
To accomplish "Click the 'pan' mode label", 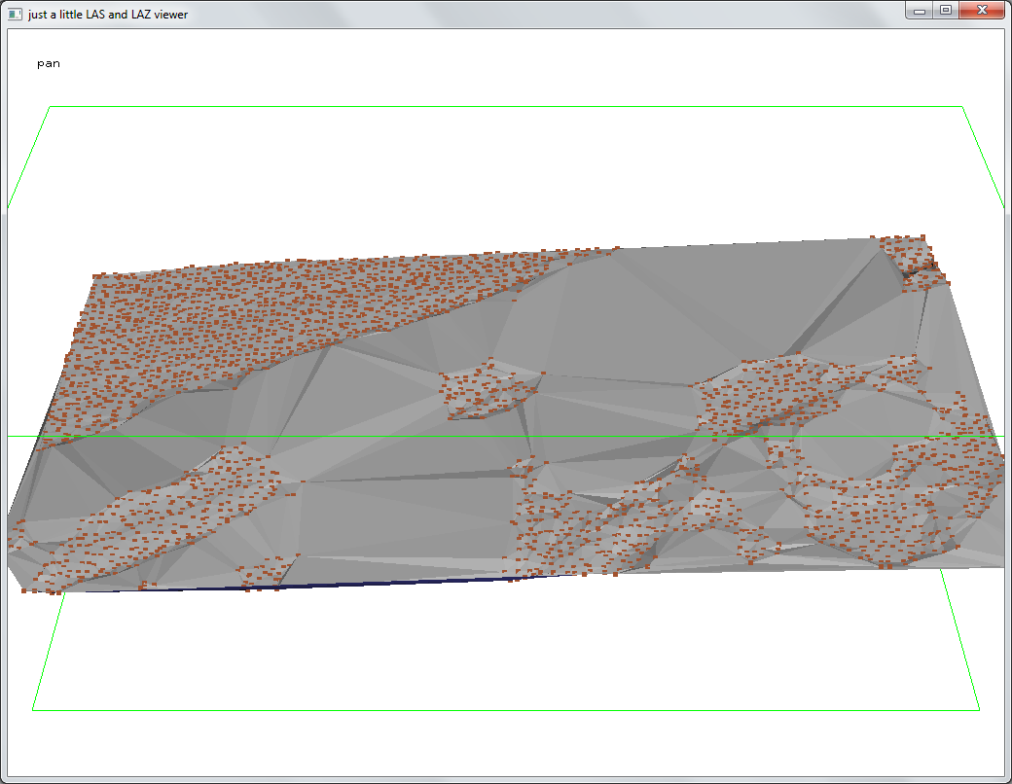I will 49,63.
